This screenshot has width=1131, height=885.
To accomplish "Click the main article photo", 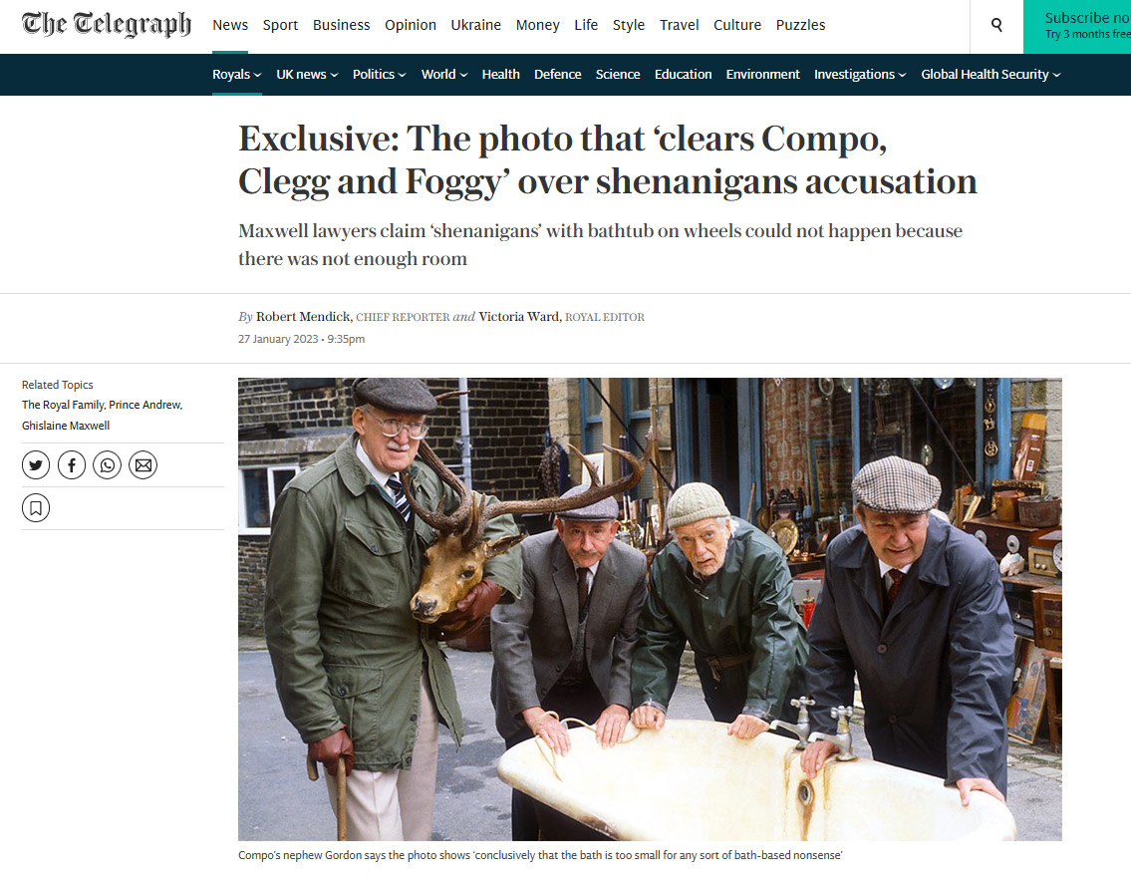I will point(650,609).
